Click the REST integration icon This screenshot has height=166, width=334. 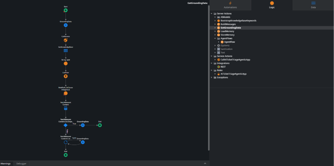pyautogui.click(x=219, y=67)
